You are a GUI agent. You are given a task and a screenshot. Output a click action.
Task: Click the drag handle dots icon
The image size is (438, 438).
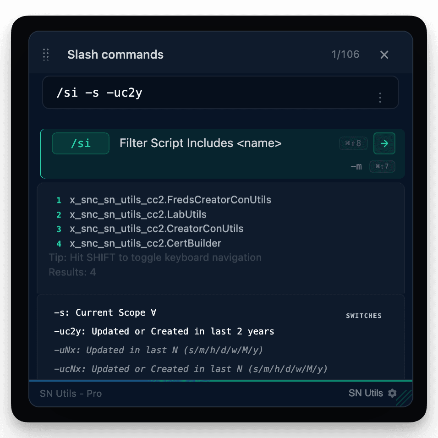point(46,55)
